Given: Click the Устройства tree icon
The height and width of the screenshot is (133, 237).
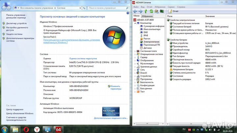Looking at the screenshot, I should pos(138,76).
